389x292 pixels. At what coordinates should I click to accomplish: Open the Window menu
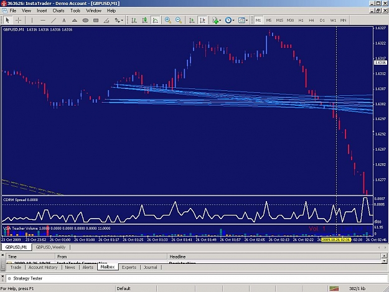click(x=93, y=11)
